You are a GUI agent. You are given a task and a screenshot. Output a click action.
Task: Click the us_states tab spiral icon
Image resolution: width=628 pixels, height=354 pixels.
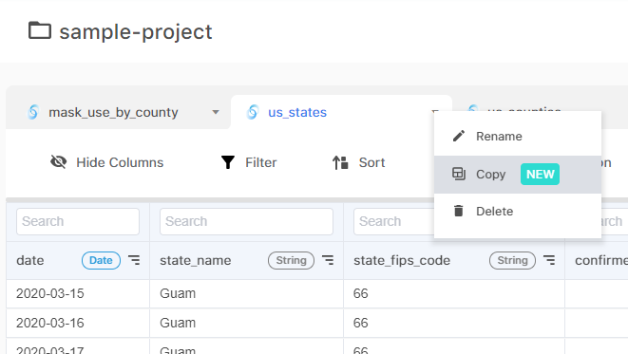coord(253,112)
